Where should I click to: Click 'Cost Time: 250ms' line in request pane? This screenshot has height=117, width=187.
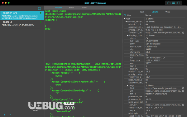(55, 11)
